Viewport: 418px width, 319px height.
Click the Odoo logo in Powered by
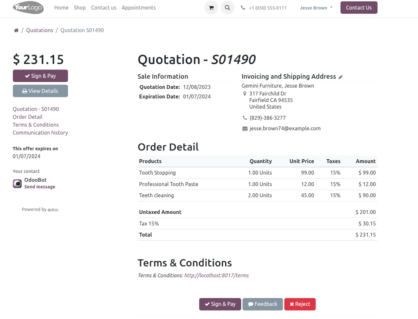(53, 210)
